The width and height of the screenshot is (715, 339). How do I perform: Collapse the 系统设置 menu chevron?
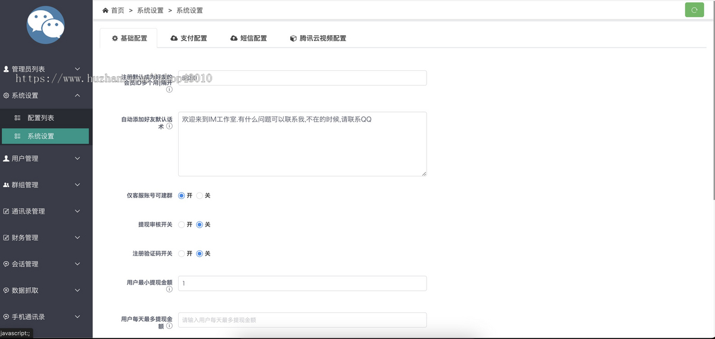[x=77, y=95]
